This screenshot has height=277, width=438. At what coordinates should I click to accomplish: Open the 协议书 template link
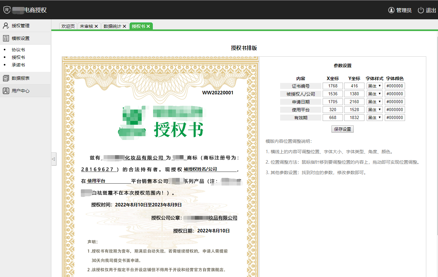click(18, 50)
